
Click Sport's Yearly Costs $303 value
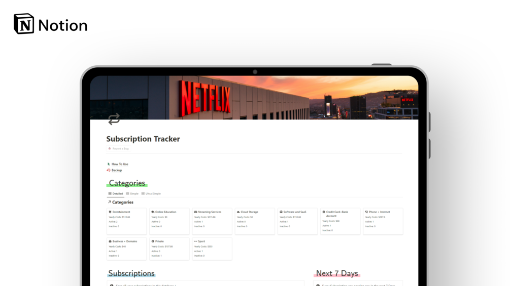click(x=203, y=247)
